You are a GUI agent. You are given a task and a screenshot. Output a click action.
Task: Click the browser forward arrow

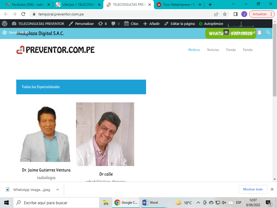pos(15,14)
